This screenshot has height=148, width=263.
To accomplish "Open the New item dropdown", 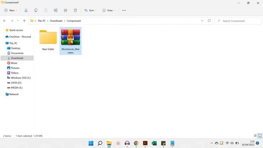I will point(11,10).
